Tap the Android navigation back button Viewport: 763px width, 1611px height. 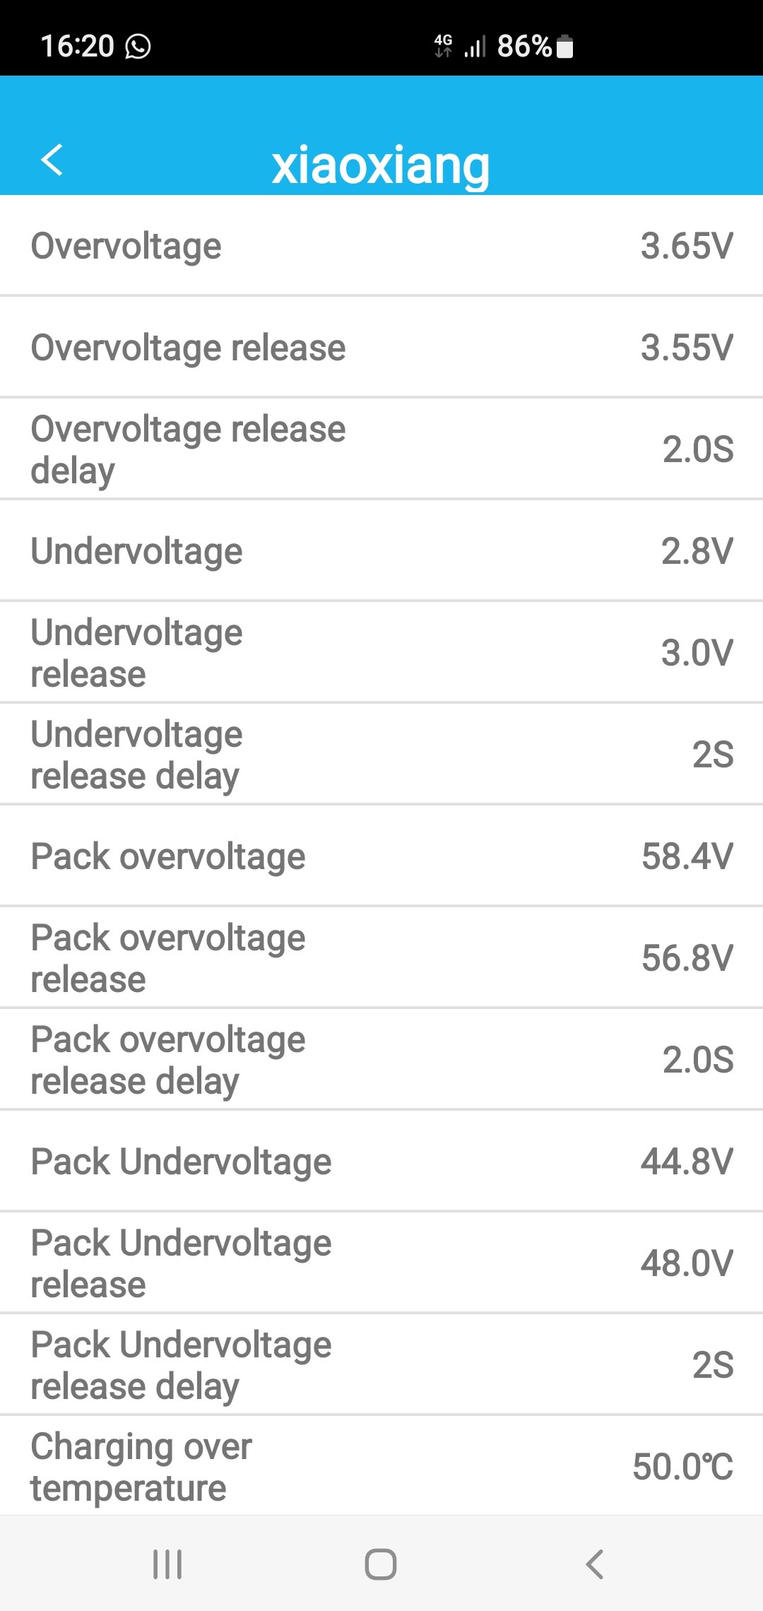pos(595,1564)
